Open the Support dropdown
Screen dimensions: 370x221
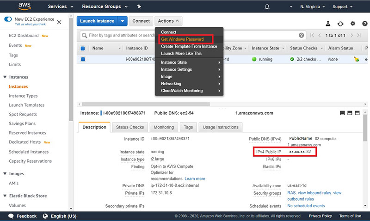342,6
